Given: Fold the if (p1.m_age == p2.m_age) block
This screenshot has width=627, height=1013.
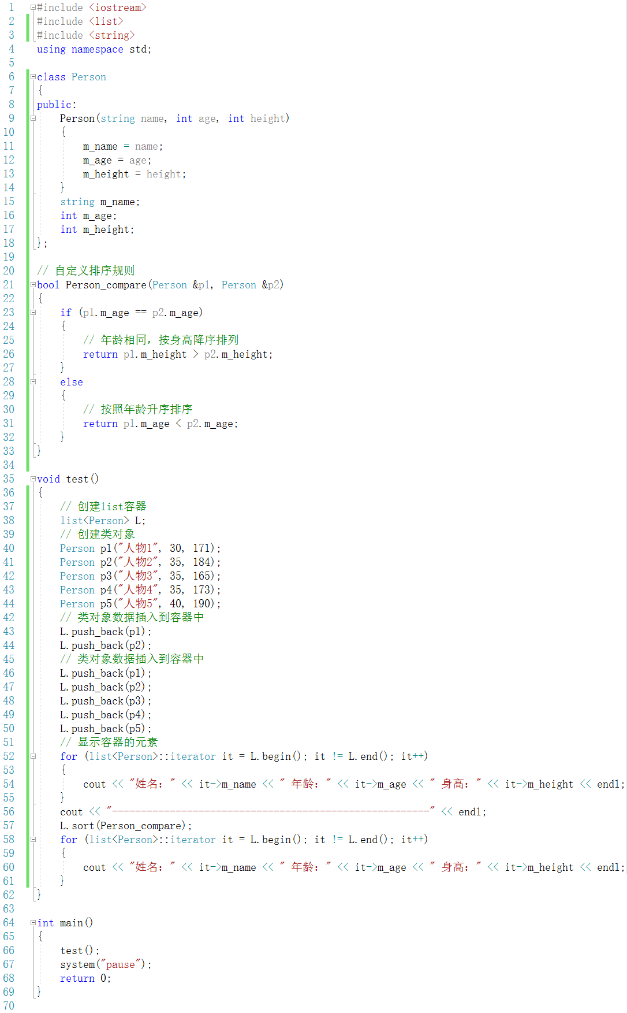Looking at the screenshot, I should [33, 313].
